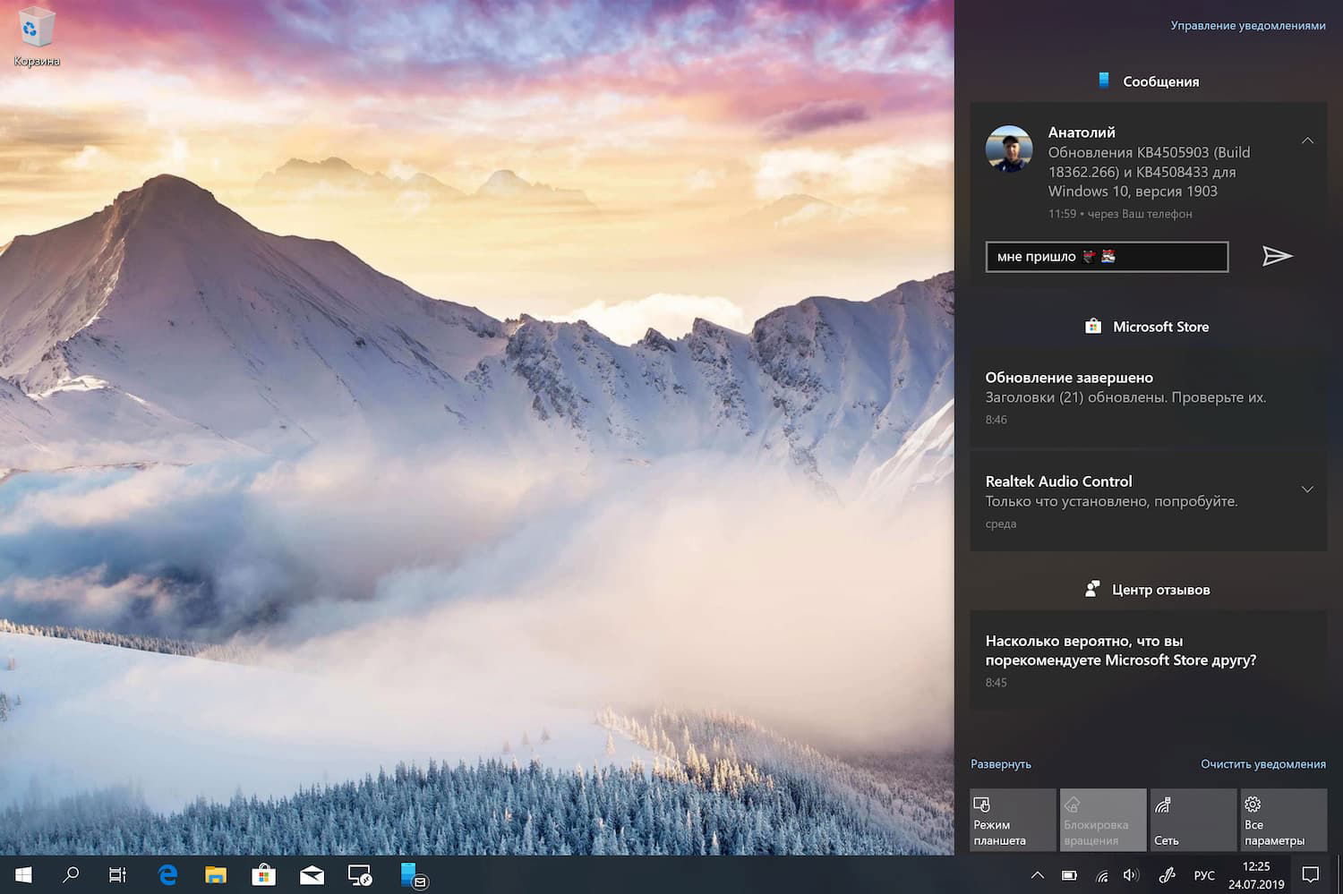Show hidden icons in the system tray
This screenshot has width=1343, height=894.
click(x=1037, y=875)
